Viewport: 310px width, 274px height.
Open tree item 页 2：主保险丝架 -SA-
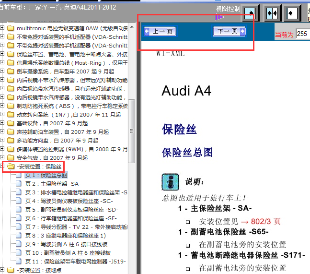[x=53, y=184]
